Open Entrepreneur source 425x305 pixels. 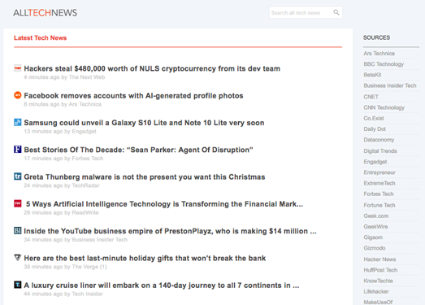(379, 172)
